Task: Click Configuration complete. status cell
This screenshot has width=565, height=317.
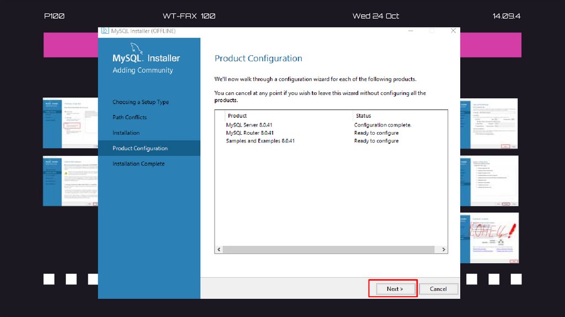Action: (383, 125)
